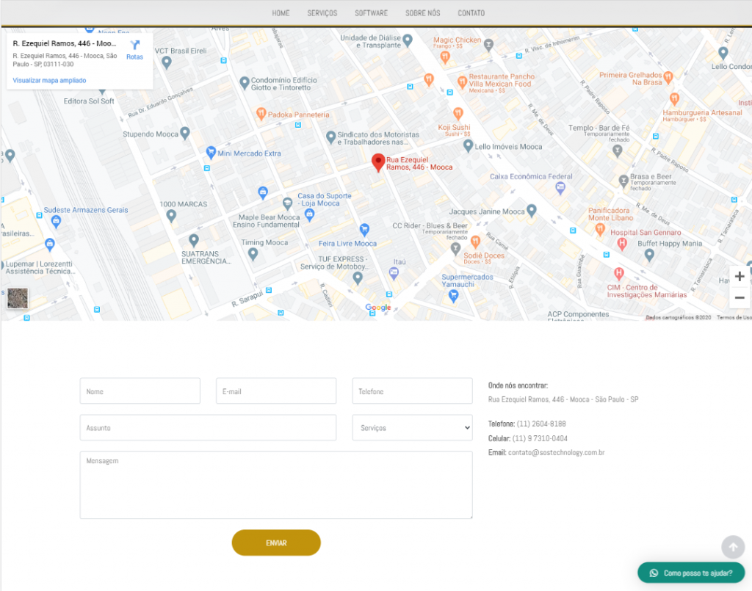Click the Unidade de Diálise e Transplante pin
752x591 pixels.
click(x=407, y=40)
